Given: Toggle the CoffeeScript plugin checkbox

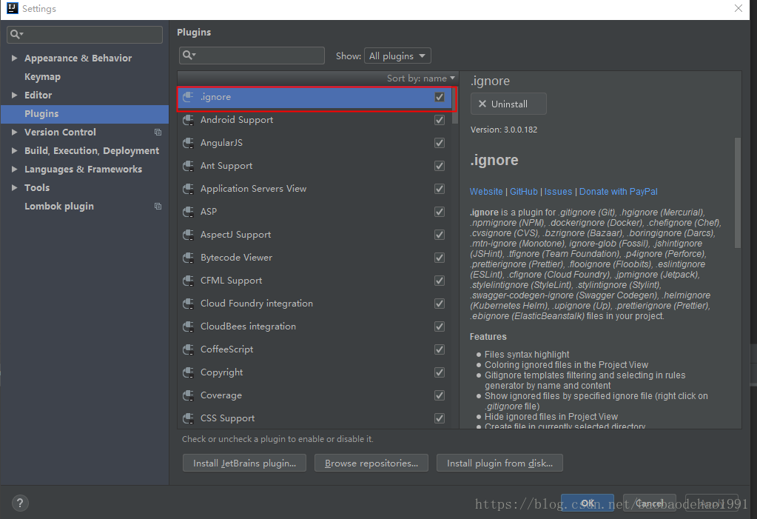Looking at the screenshot, I should (440, 349).
